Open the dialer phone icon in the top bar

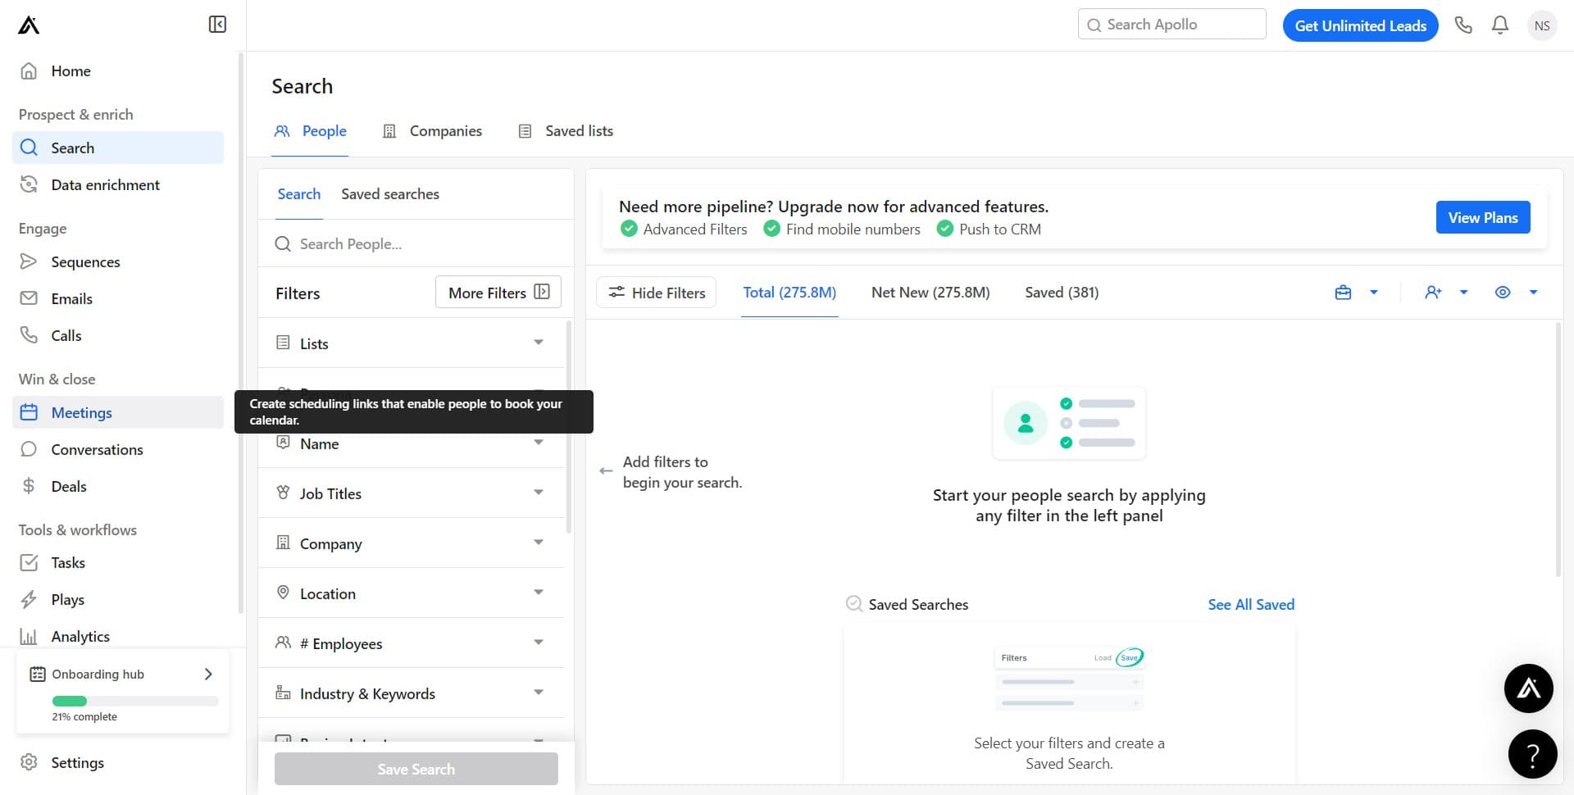[1464, 25]
